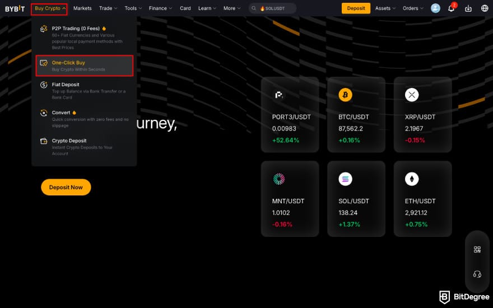The image size is (493, 308).
Task: Open the user profile avatar
Action: pos(435,8)
